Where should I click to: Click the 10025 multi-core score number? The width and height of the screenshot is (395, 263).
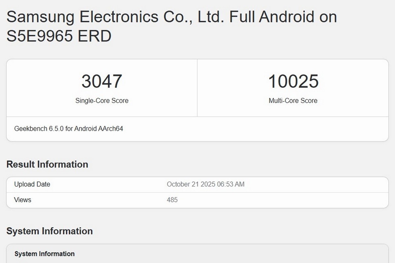pyautogui.click(x=293, y=82)
